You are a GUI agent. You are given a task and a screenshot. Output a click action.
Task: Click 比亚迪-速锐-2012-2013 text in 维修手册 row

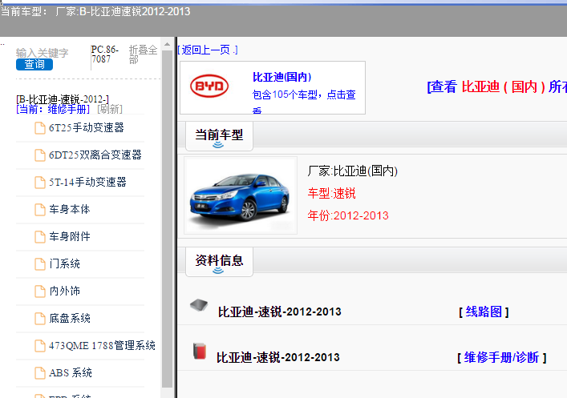tap(278, 357)
